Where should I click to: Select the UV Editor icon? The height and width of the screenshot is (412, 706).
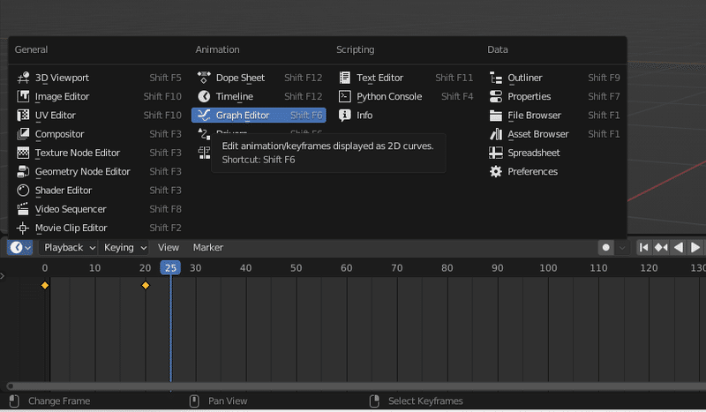pyautogui.click(x=23, y=116)
